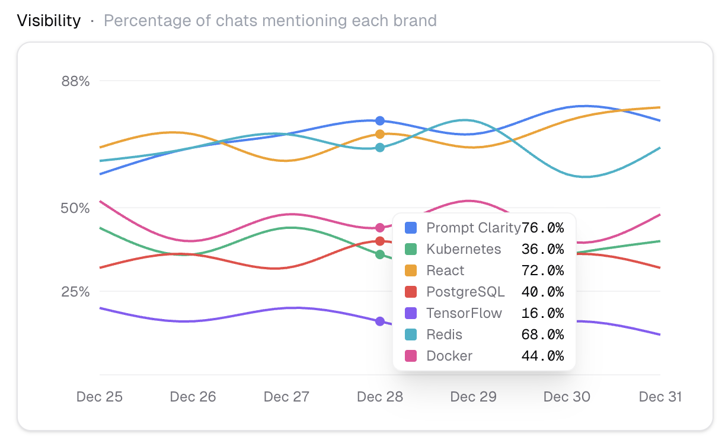Select the TensorFlow purple swatch in tooltip

pos(411,313)
